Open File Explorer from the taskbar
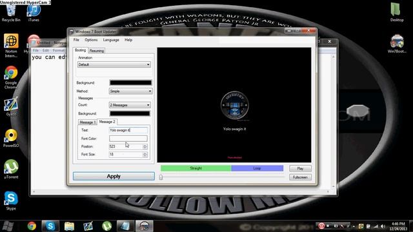The width and height of the screenshot is (413, 232). click(69, 226)
